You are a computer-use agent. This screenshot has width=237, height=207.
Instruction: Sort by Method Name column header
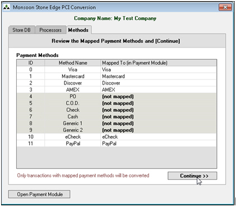73,63
